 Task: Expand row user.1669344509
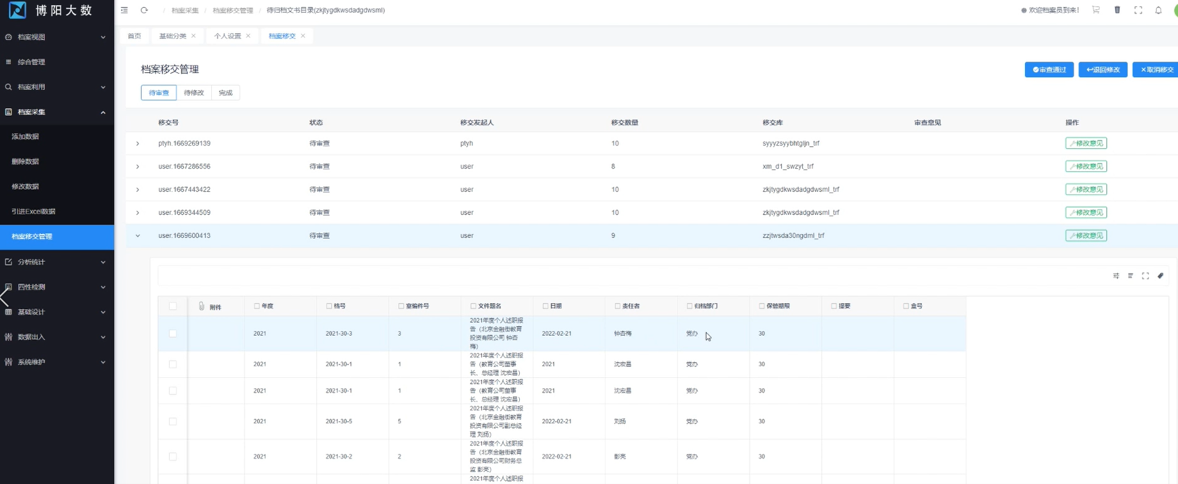pos(138,212)
